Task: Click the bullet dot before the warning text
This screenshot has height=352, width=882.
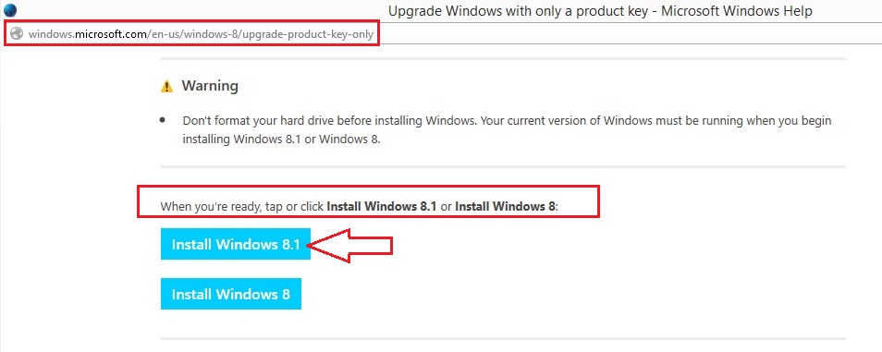Action: pos(163,120)
